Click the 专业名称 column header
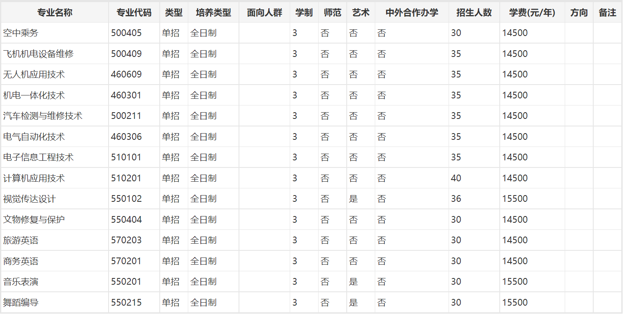 tap(55, 13)
